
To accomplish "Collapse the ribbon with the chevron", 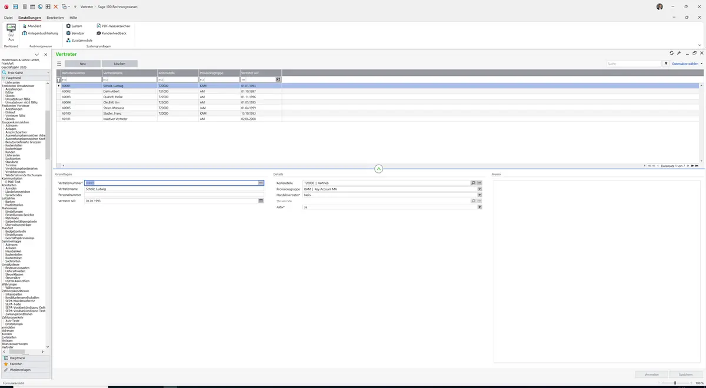I will point(700,45).
